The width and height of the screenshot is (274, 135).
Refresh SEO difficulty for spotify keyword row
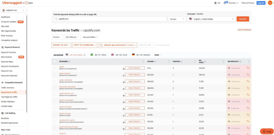click(x=248, y=68)
